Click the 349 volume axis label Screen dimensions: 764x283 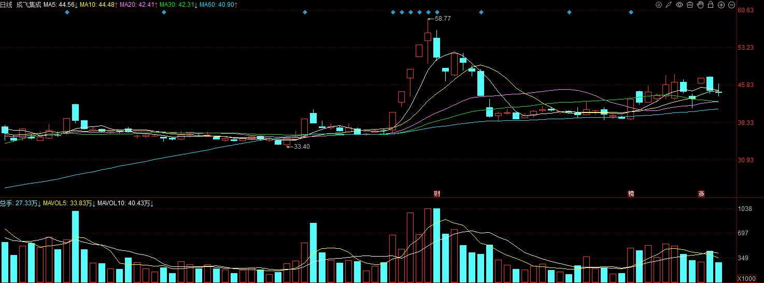743,258
